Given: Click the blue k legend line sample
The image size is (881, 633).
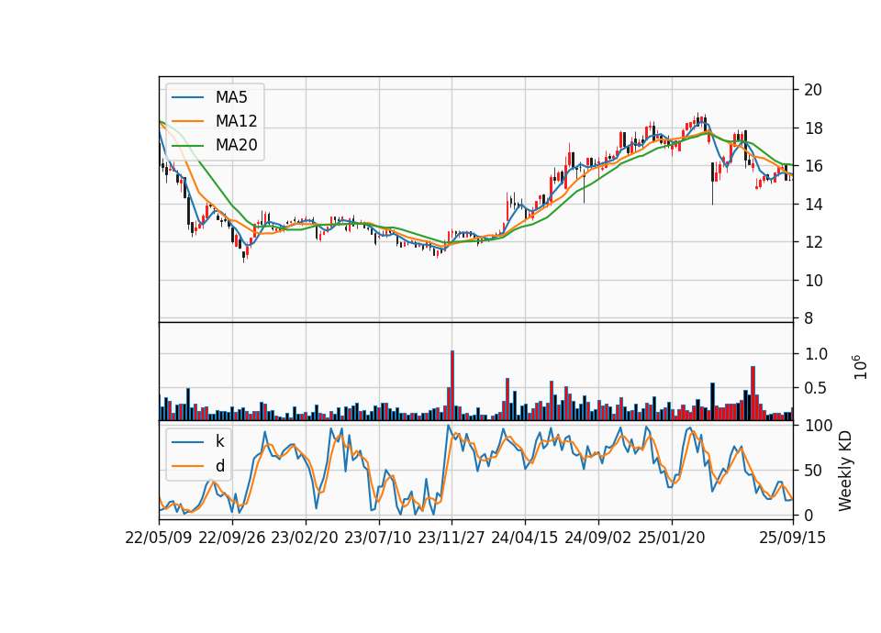Looking at the screenshot, I should pyautogui.click(x=187, y=442).
